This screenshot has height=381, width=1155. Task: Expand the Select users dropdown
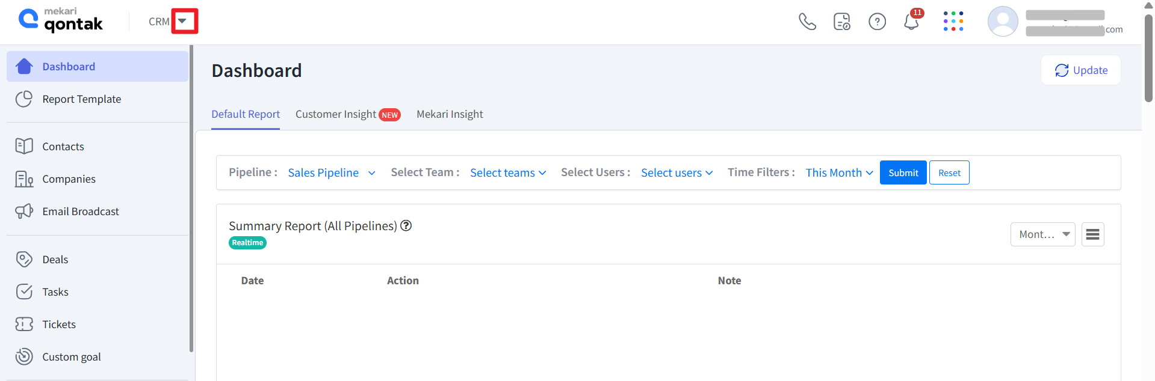[677, 173]
